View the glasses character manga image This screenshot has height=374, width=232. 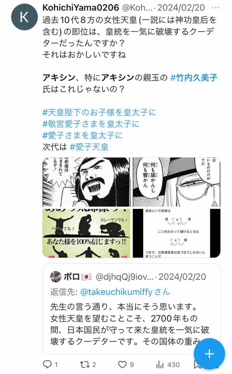coord(177,182)
